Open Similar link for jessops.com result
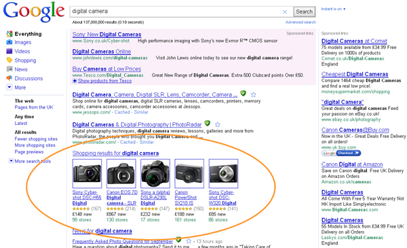407x248 pixels. [x=141, y=112]
